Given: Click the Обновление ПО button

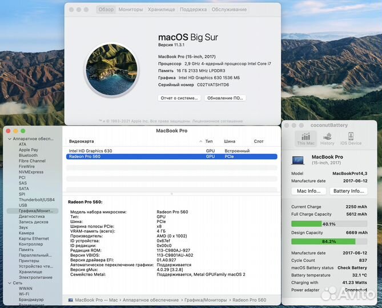Looking at the screenshot, I should click(225, 98).
